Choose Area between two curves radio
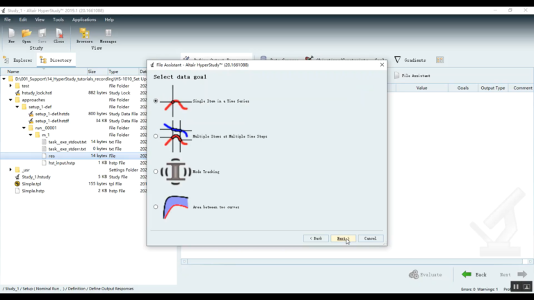534x300 pixels. coord(156,207)
